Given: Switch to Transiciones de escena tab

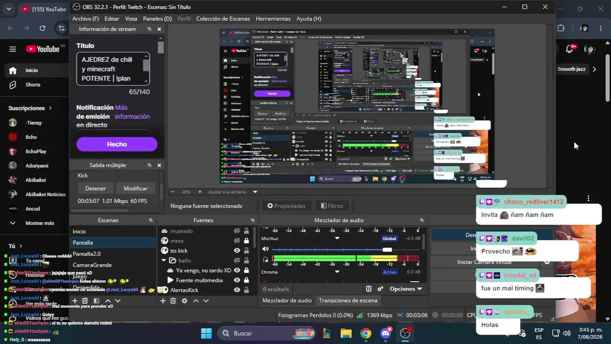Looking at the screenshot, I should coord(348,301).
